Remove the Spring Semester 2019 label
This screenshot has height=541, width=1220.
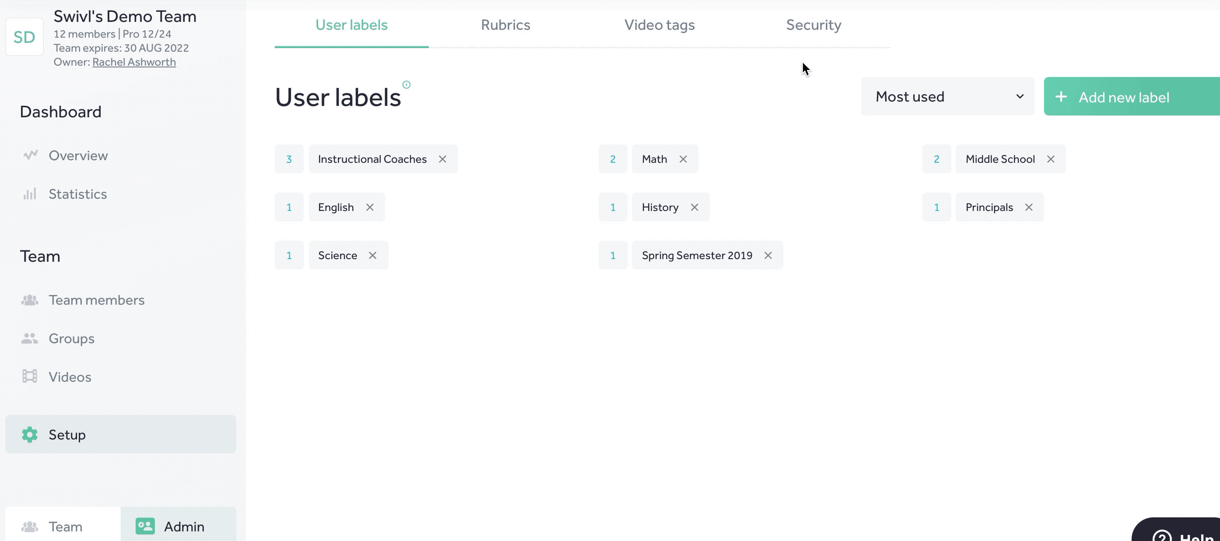point(768,255)
